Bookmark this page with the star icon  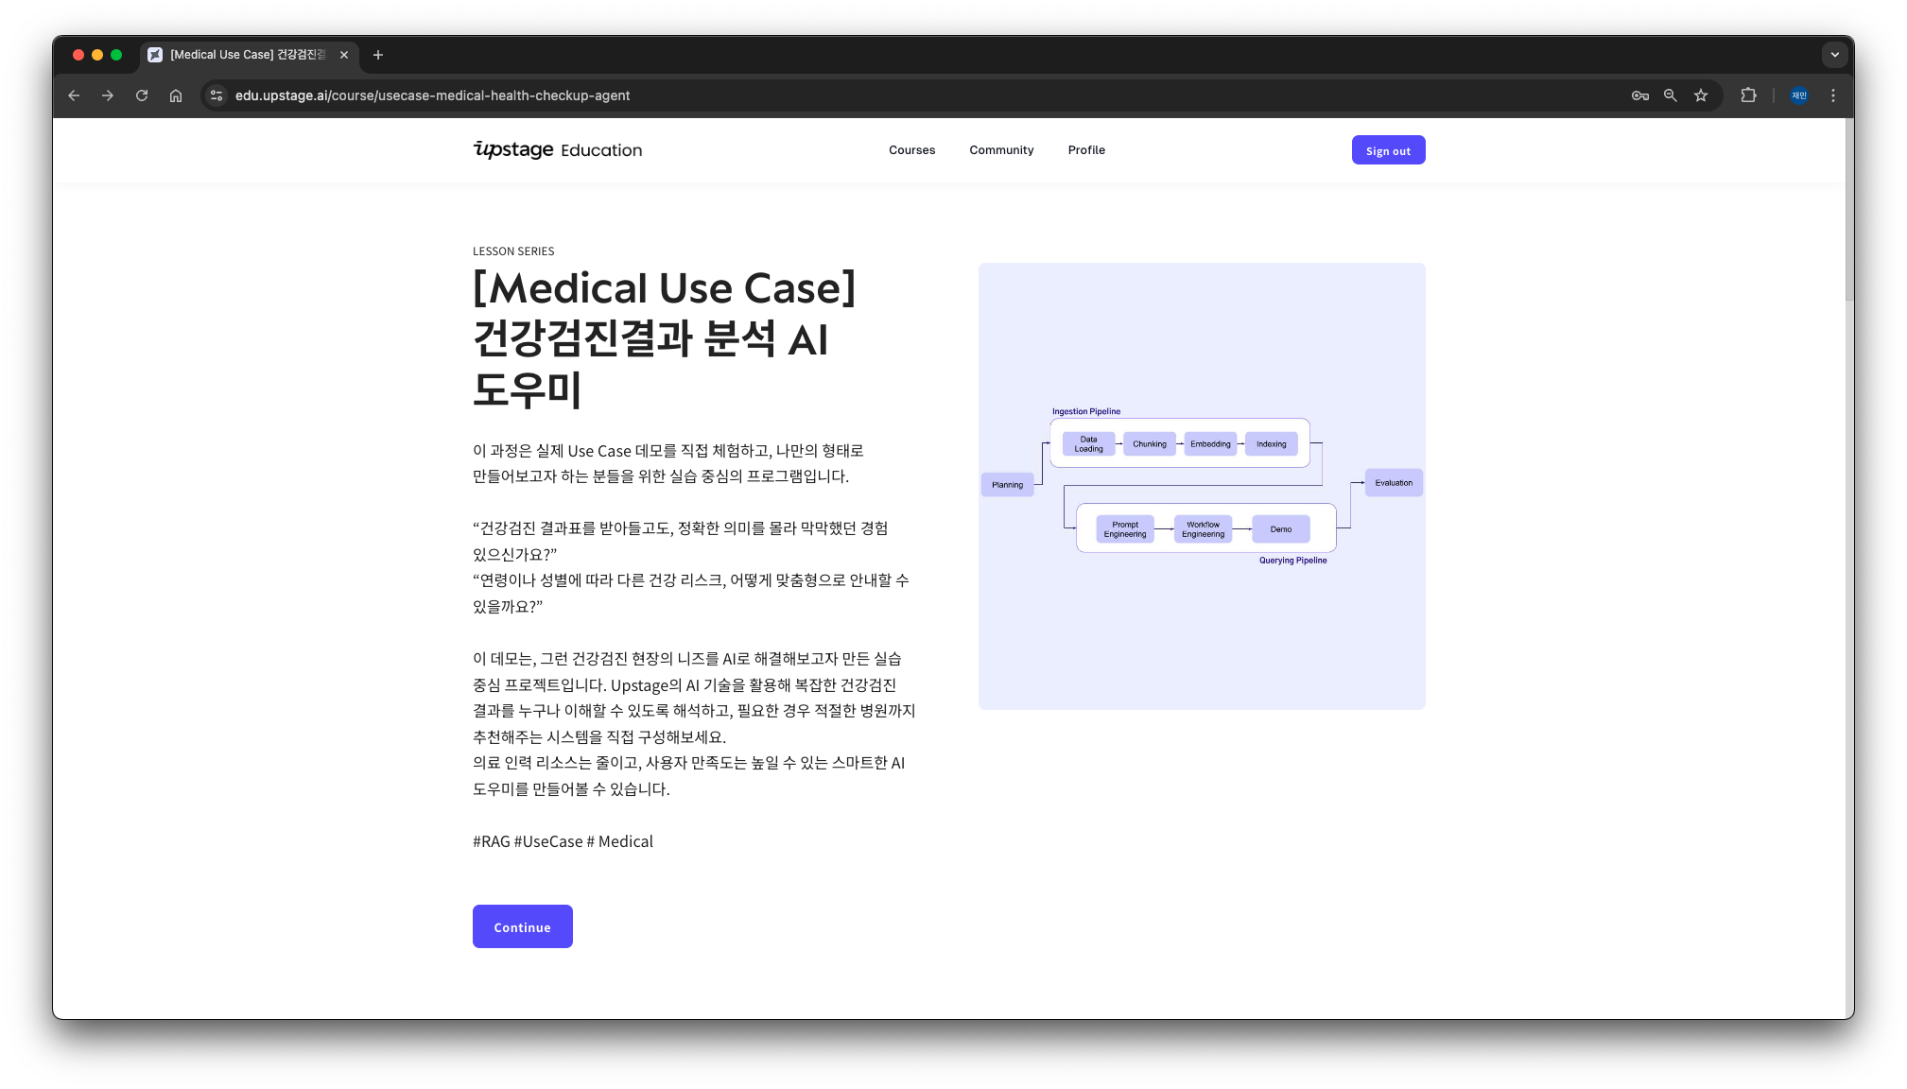point(1701,95)
